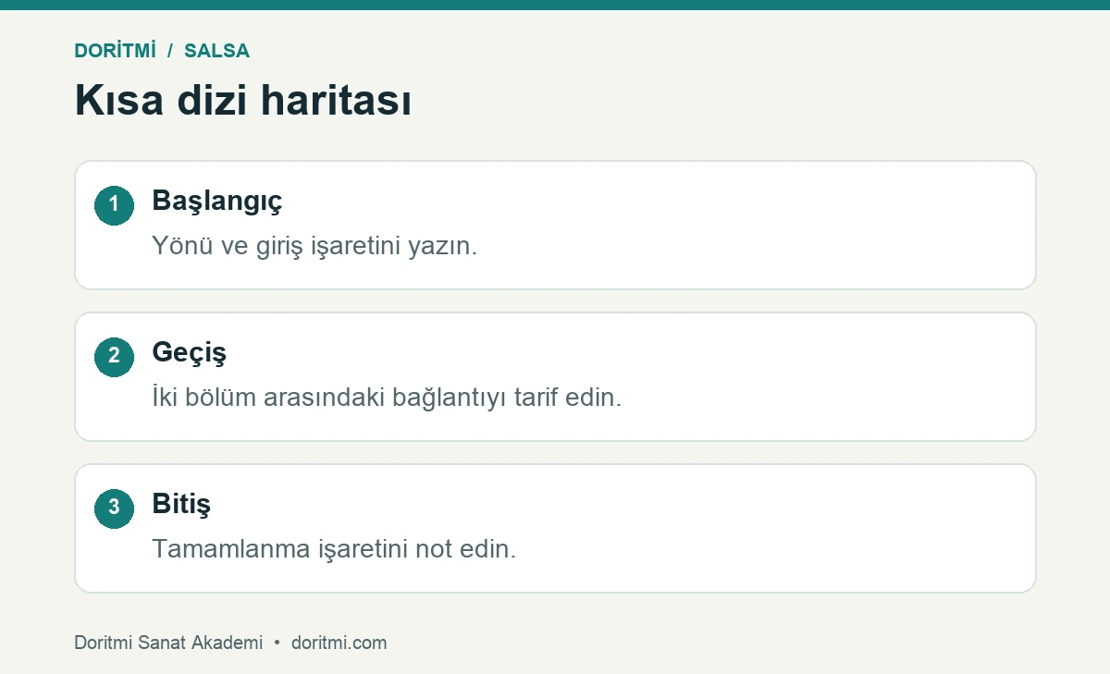Open the SALSA breadcrumb link
This screenshot has width=1110, height=674.
(216, 51)
